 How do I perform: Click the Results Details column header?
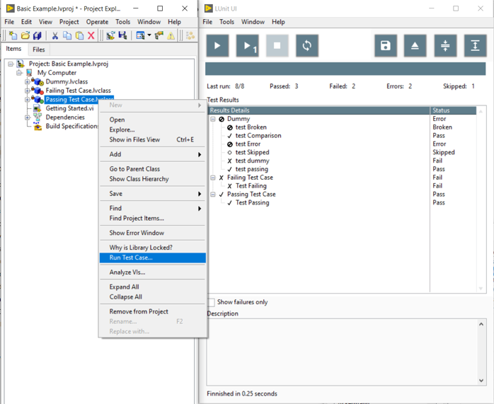pos(318,110)
